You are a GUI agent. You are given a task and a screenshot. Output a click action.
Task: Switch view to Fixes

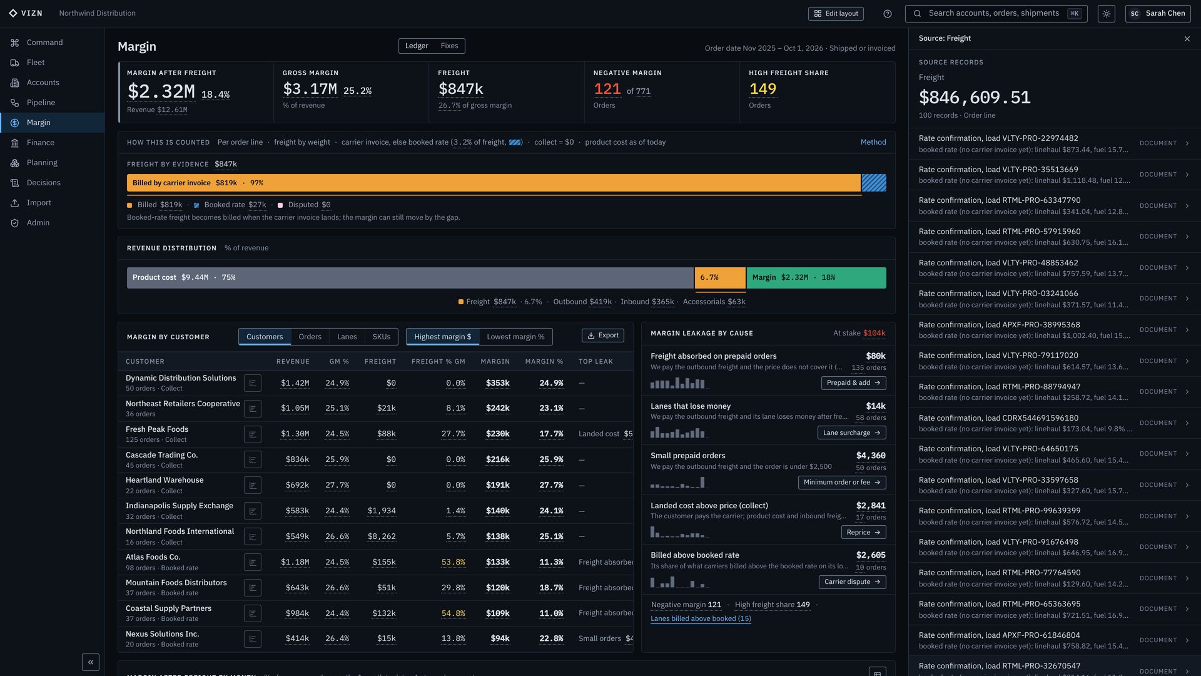[449, 46]
